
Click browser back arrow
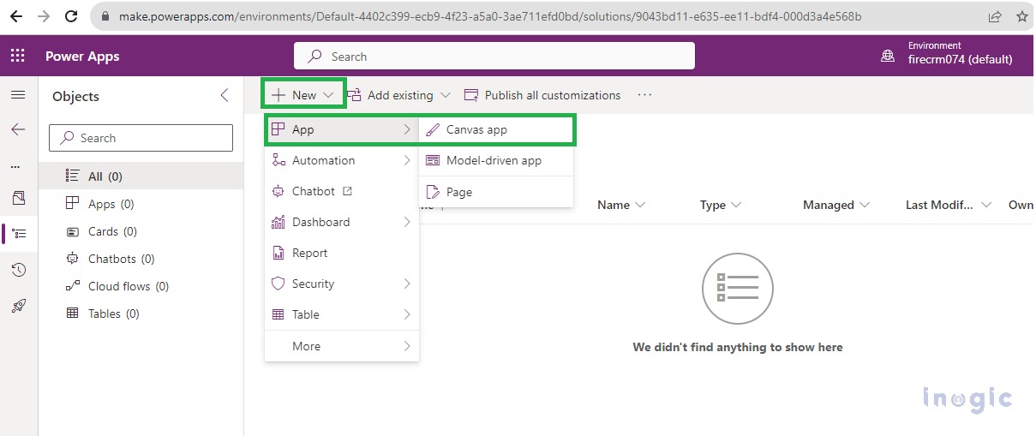click(x=16, y=16)
